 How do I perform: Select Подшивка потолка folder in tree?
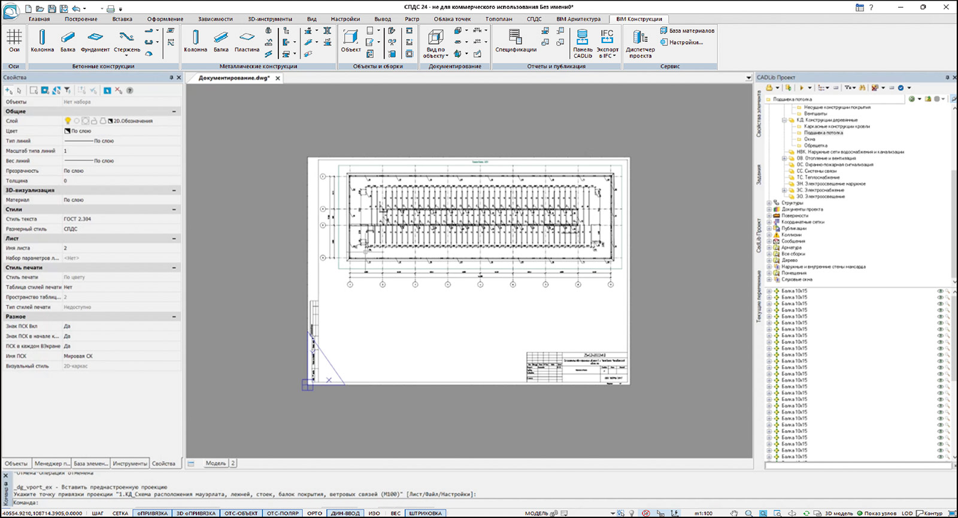click(824, 133)
